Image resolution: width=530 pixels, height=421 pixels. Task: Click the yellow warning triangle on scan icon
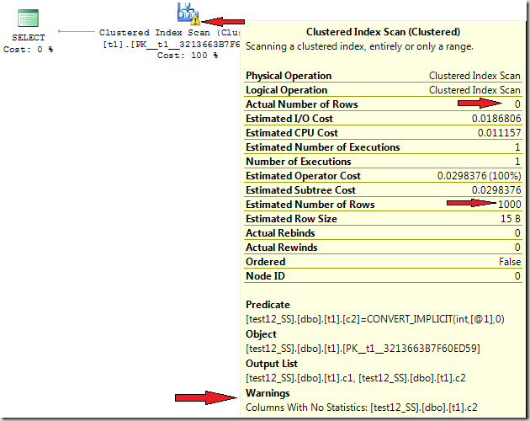[194, 20]
